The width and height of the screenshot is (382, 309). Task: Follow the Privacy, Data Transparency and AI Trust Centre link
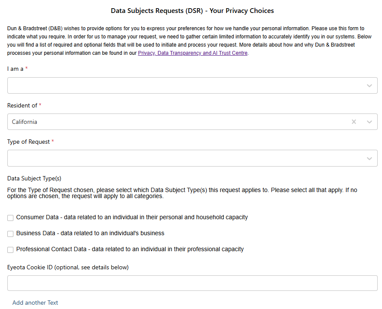pos(192,53)
